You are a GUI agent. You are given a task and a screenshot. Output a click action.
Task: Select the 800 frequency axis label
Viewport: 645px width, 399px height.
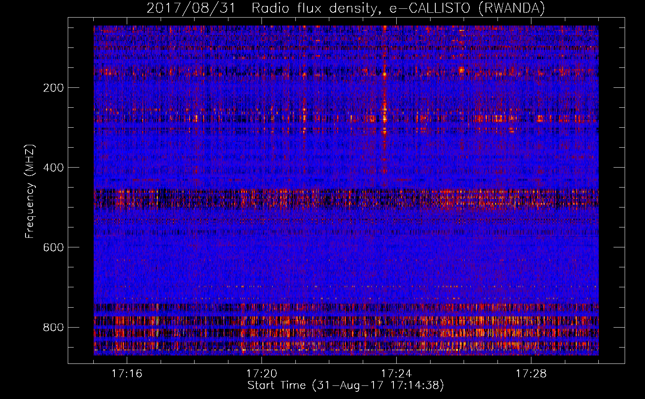53,327
